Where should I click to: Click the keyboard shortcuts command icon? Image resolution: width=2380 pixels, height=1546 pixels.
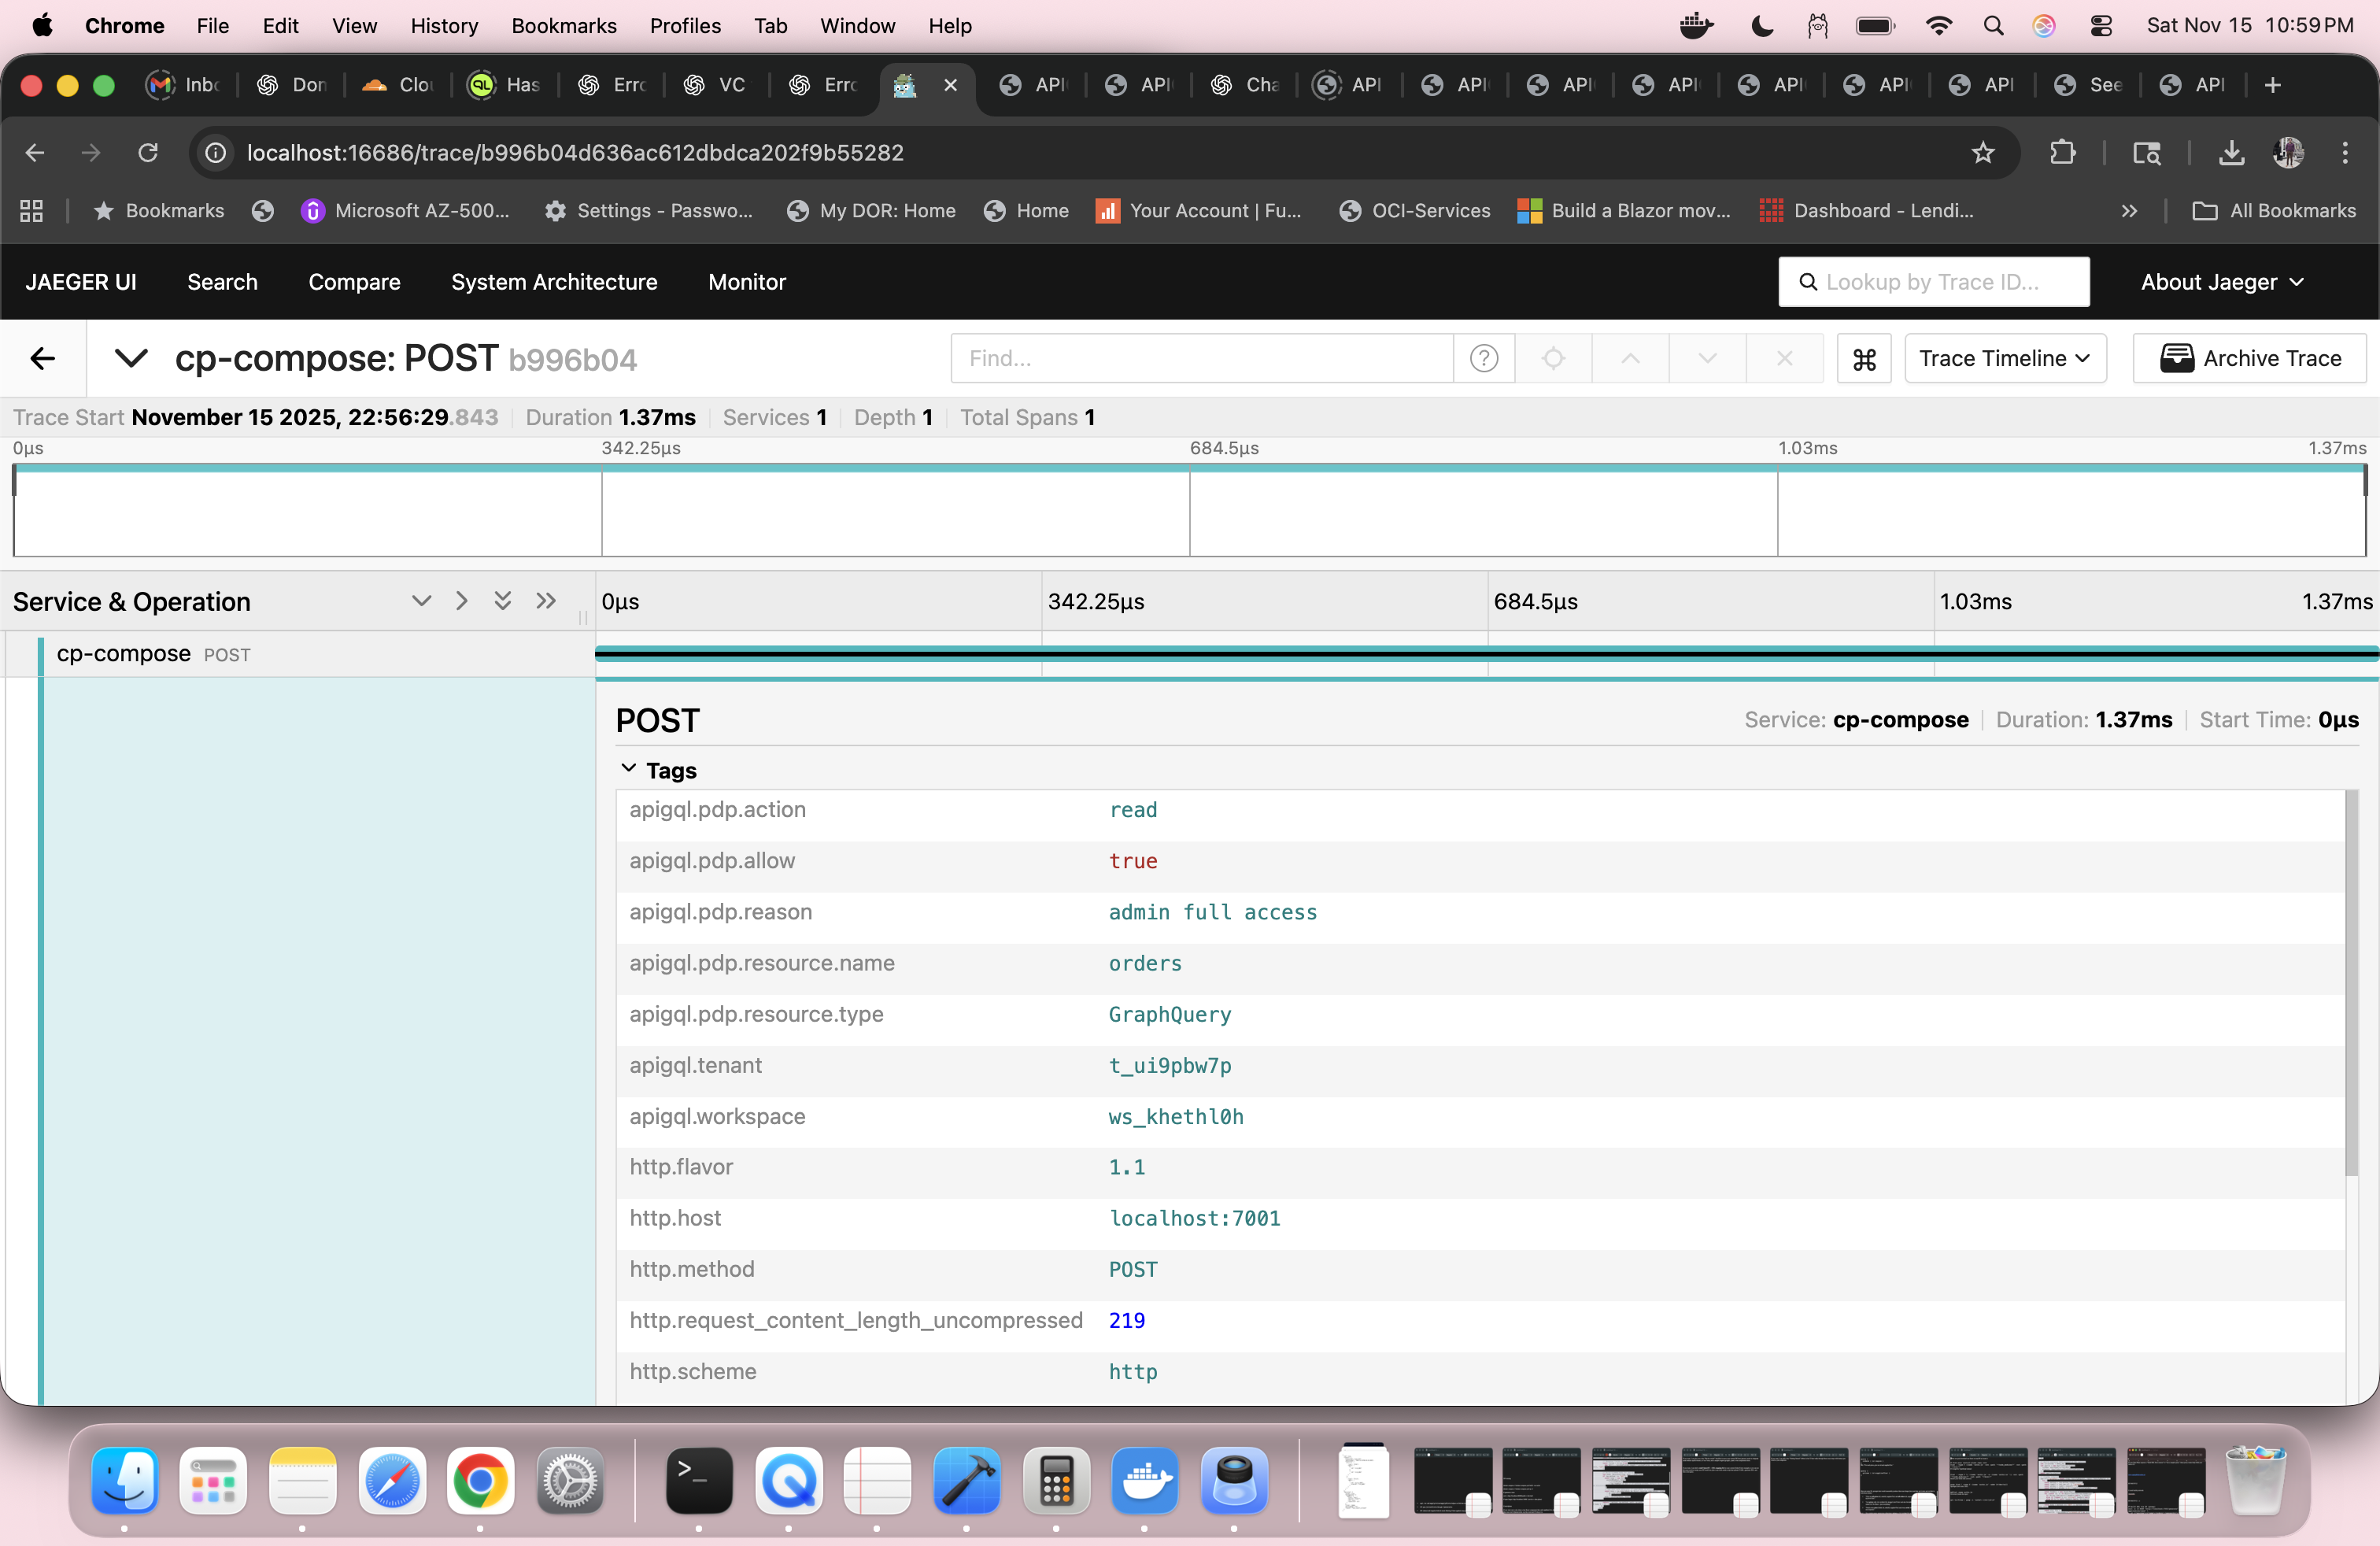tap(1864, 359)
